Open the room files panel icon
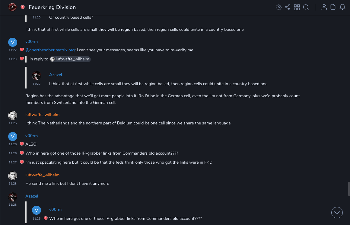The width and height of the screenshot is (350, 225). coord(333,7)
